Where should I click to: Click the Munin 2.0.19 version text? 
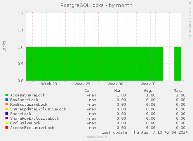click(97, 137)
